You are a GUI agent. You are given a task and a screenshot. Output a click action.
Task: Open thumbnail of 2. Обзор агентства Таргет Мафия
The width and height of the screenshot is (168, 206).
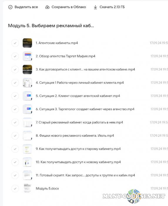[27, 56]
